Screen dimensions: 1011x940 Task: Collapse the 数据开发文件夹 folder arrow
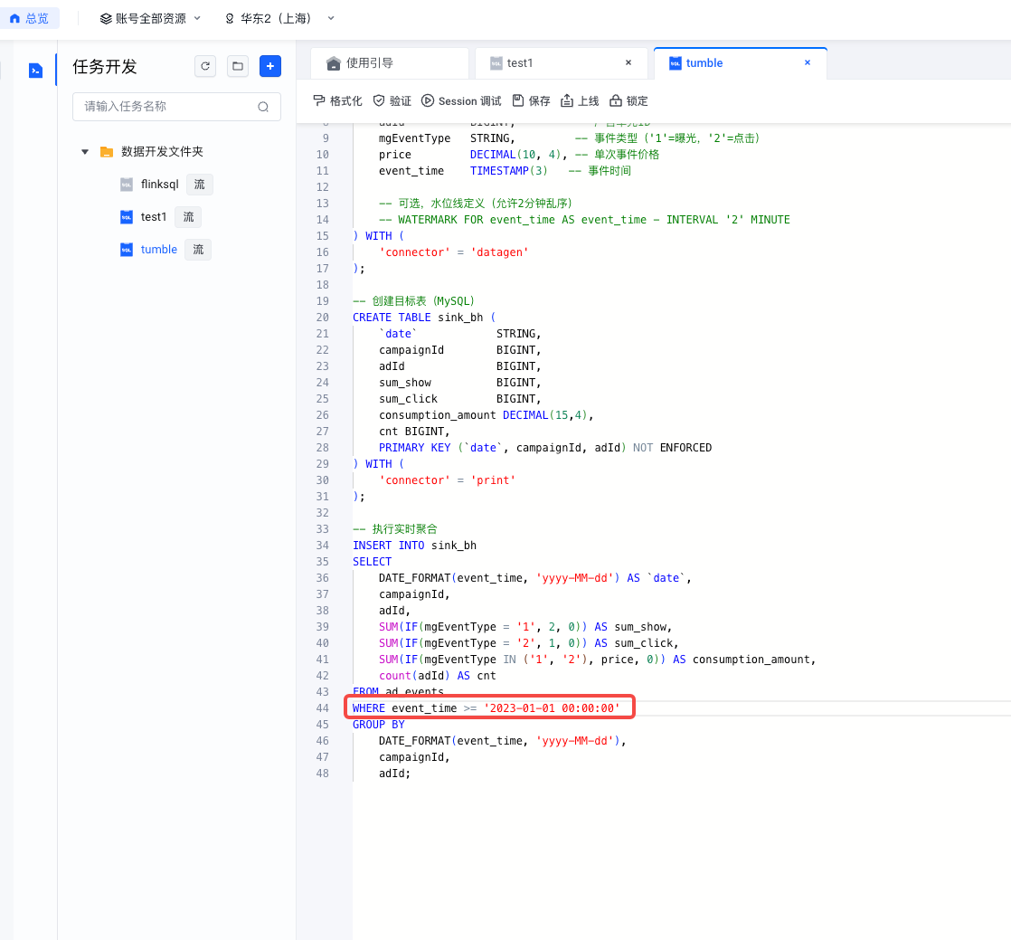85,152
